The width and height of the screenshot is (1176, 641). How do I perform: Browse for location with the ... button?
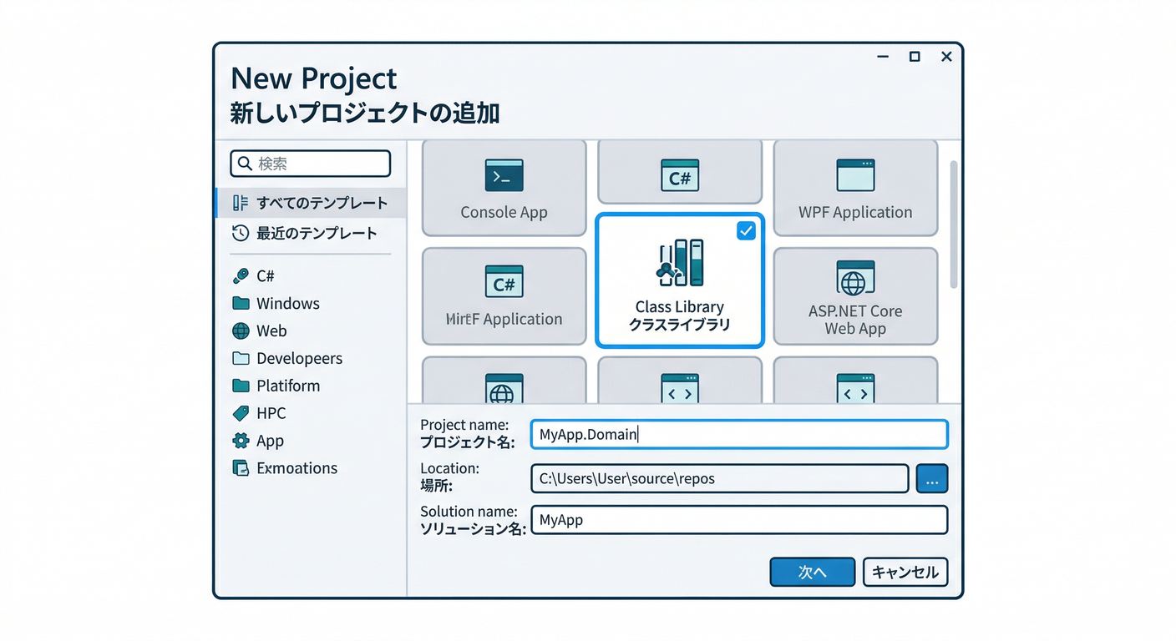click(x=932, y=479)
